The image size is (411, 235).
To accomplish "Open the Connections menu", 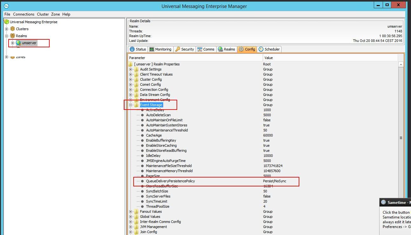I will tap(24, 14).
